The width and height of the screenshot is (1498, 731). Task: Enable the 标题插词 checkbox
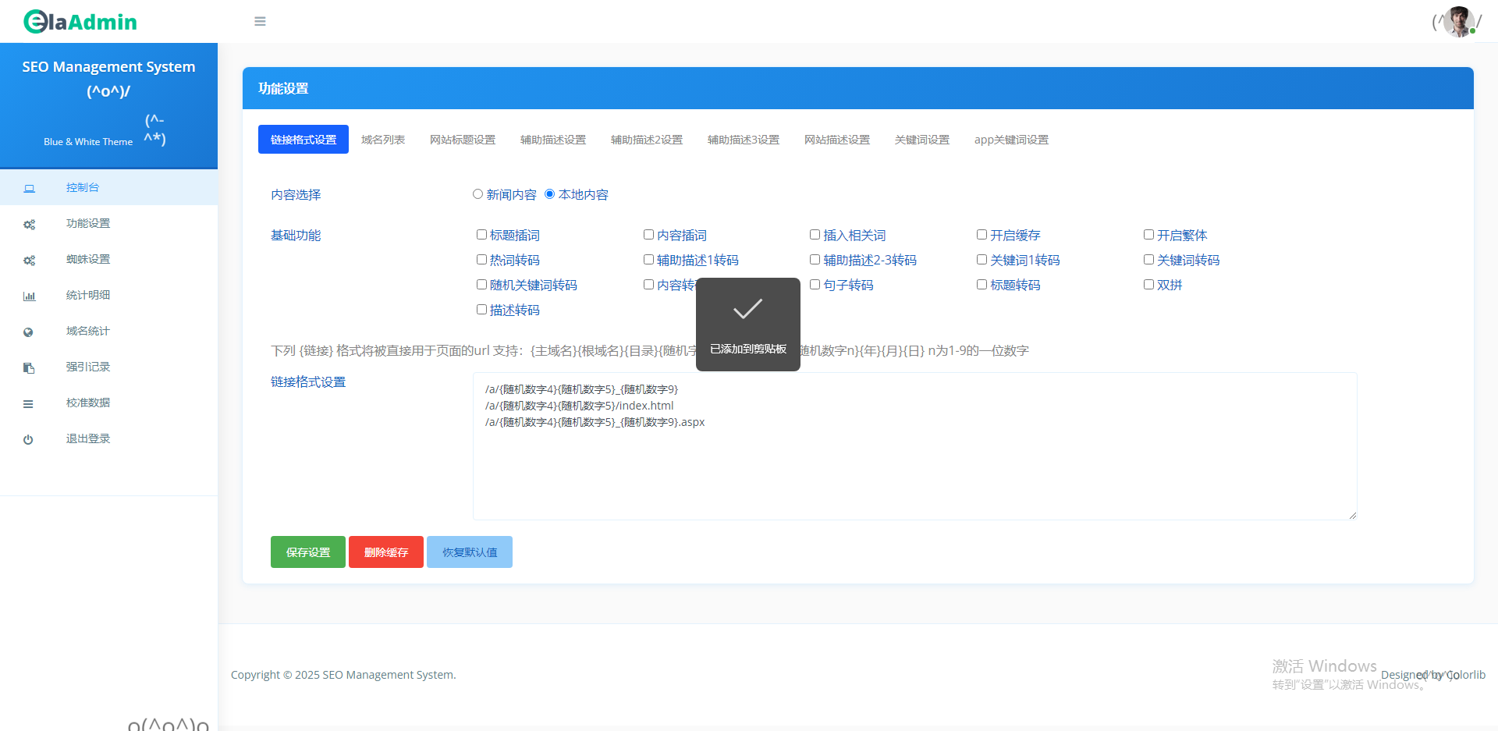click(481, 235)
